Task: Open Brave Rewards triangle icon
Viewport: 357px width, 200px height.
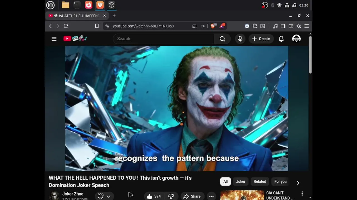Action: (x=222, y=26)
